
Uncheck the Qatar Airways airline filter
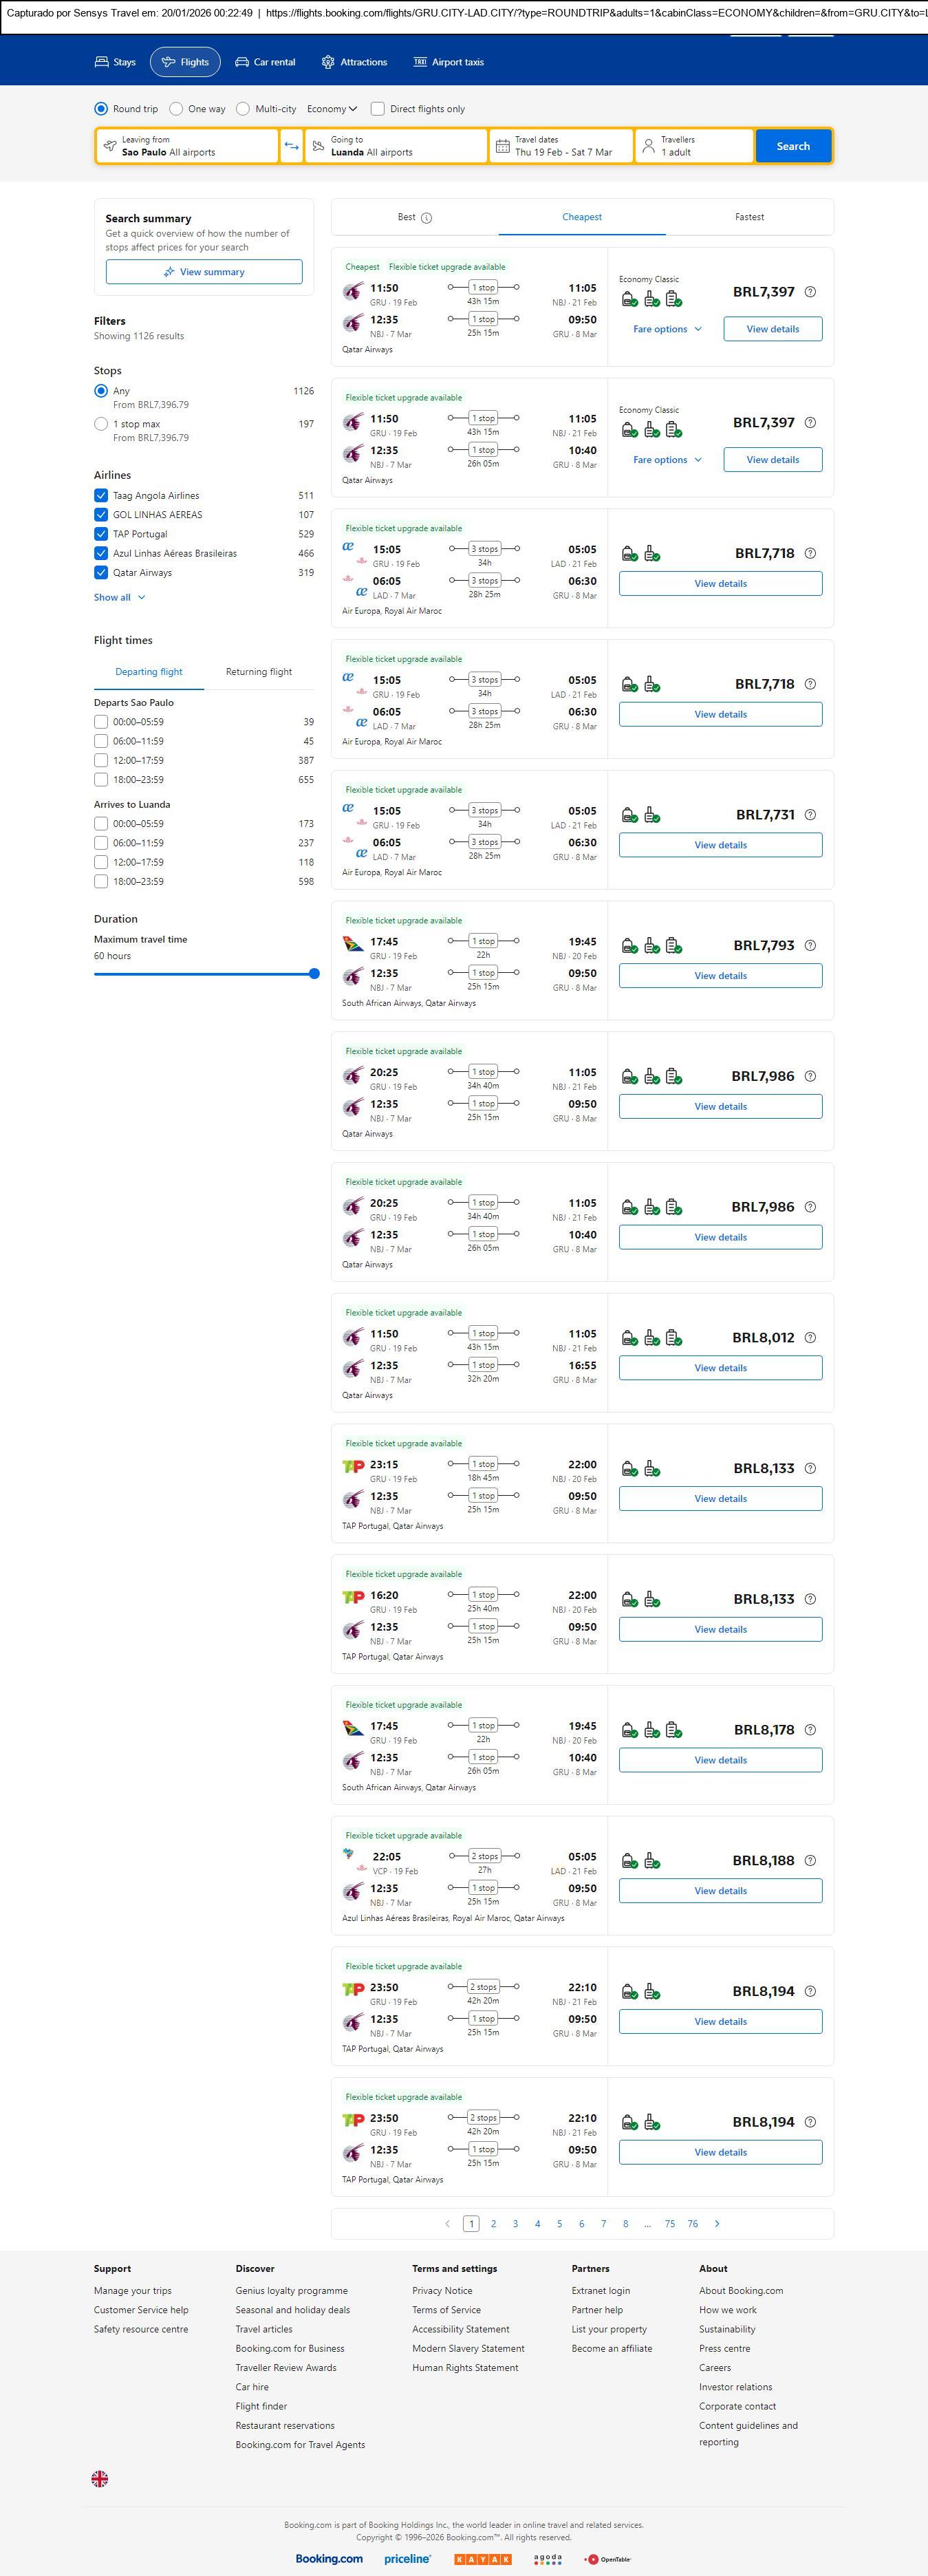(x=101, y=573)
